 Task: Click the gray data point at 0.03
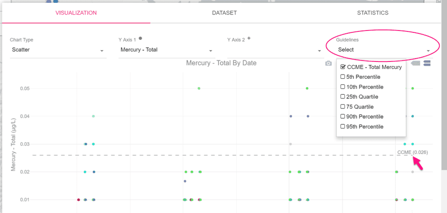click(291, 144)
